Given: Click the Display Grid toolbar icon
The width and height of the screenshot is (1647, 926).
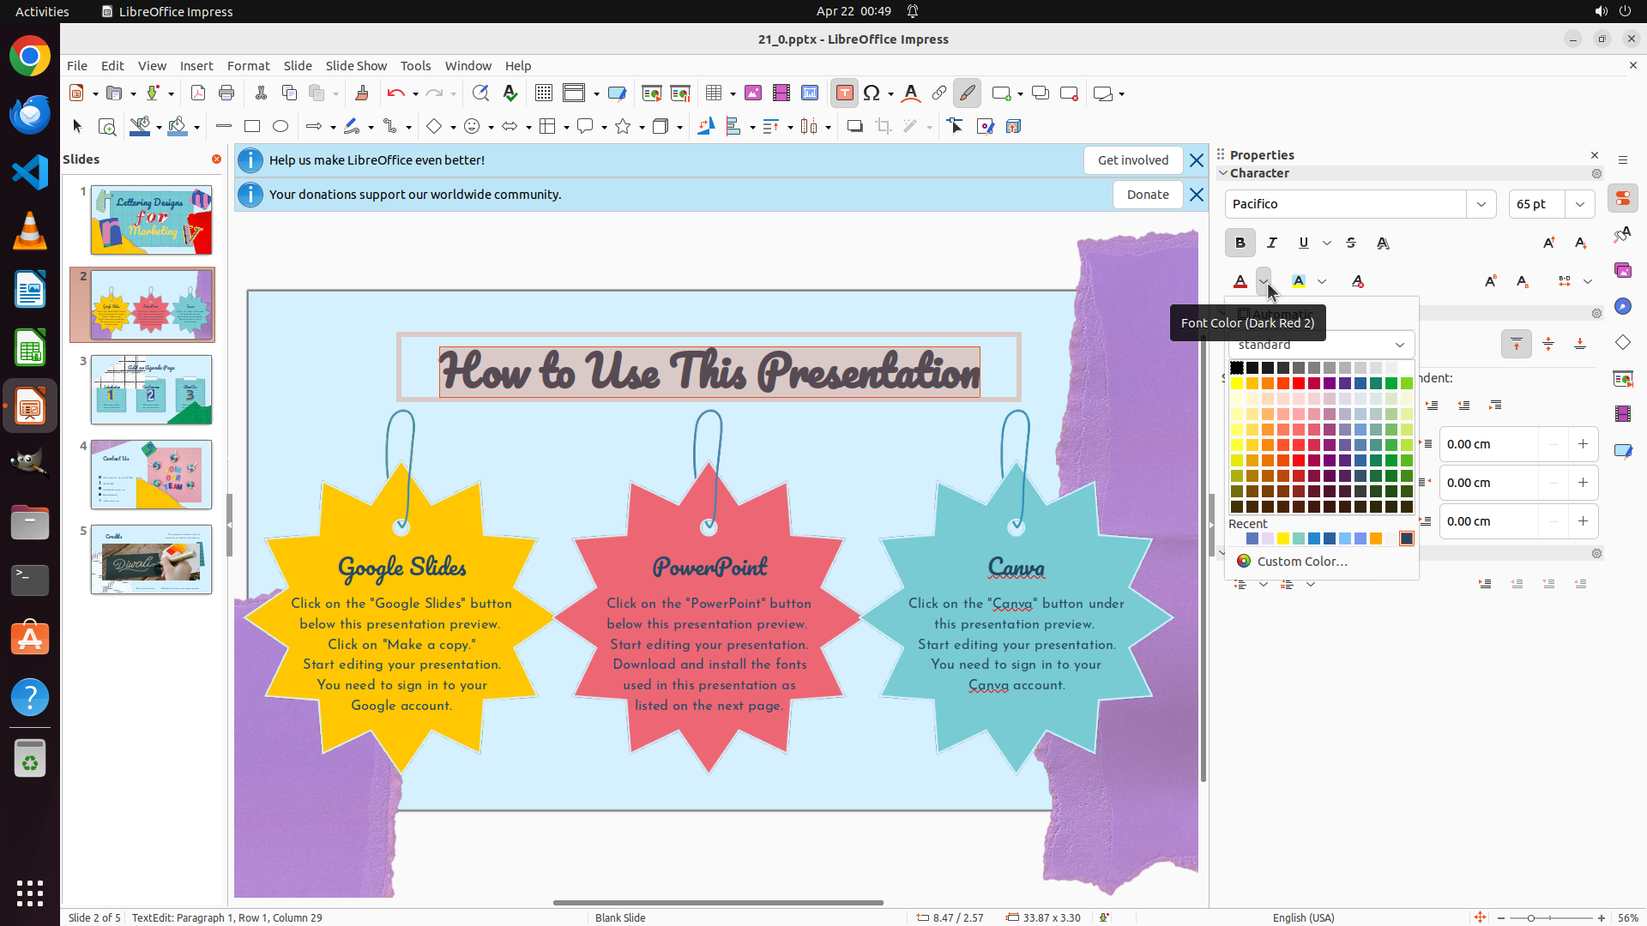Looking at the screenshot, I should pyautogui.click(x=543, y=93).
